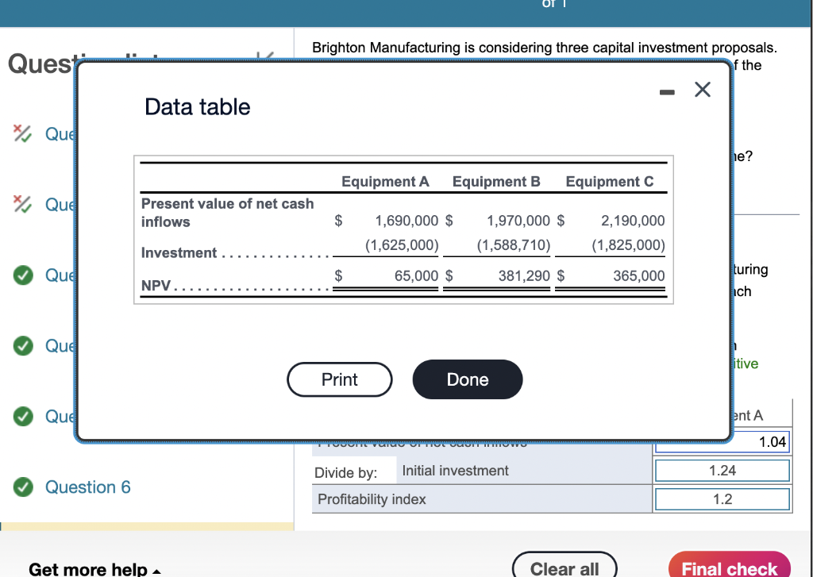Screen dimensions: 813x577
Task: Click the Equipment C column header
Action: 610,182
